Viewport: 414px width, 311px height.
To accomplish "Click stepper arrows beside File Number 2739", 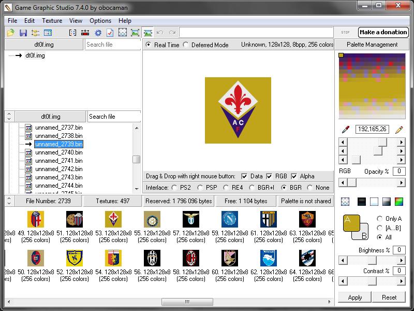I will (x=9, y=201).
